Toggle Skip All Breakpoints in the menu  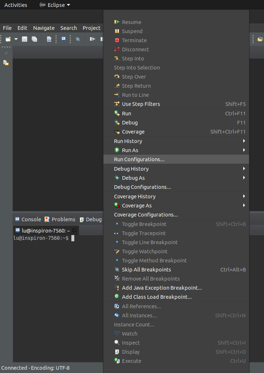click(176, 270)
